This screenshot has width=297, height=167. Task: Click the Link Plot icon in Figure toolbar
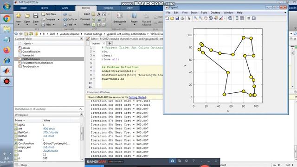click(x=230, y=18)
